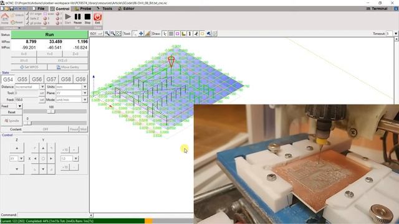Click the zoom in magnifier icon
The image size is (399, 224).
click(107, 34)
